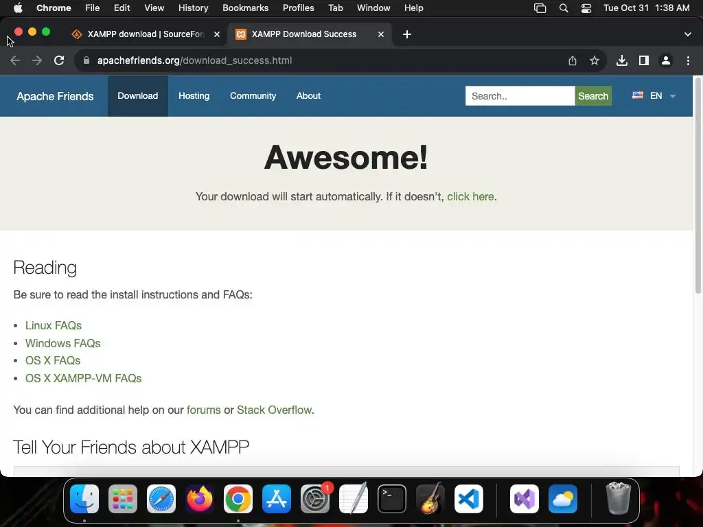Launch Safari from the Dock
The width and height of the screenshot is (703, 527).
point(161,499)
